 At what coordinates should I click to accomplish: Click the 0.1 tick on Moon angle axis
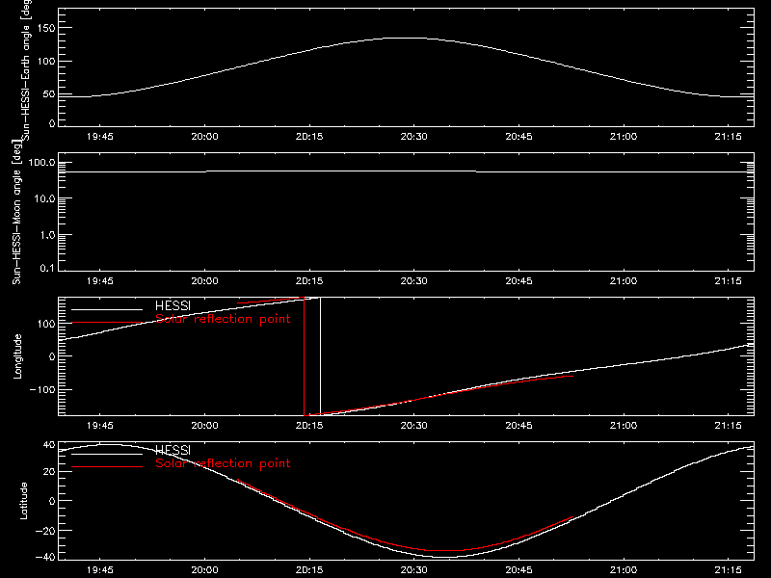pos(47,268)
